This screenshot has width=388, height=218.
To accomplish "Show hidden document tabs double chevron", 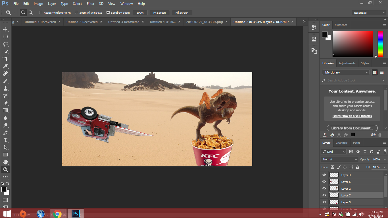I will 304,22.
